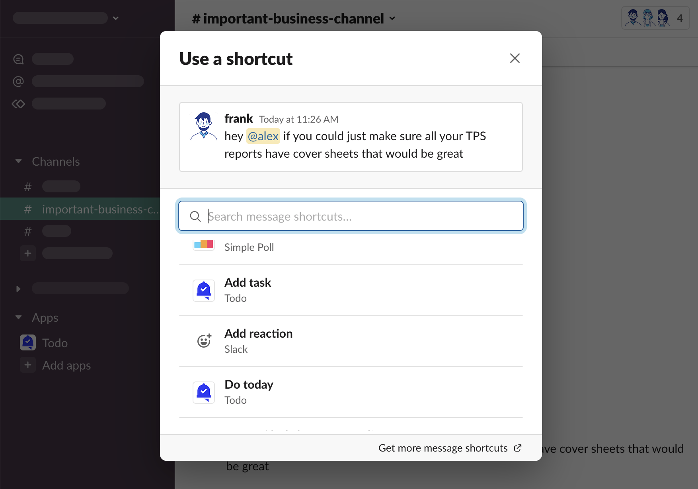Collapse the Channels section
This screenshot has height=489, width=698.
tap(18, 161)
